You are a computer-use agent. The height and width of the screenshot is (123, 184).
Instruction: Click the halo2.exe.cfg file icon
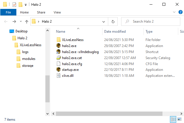tap(59, 64)
